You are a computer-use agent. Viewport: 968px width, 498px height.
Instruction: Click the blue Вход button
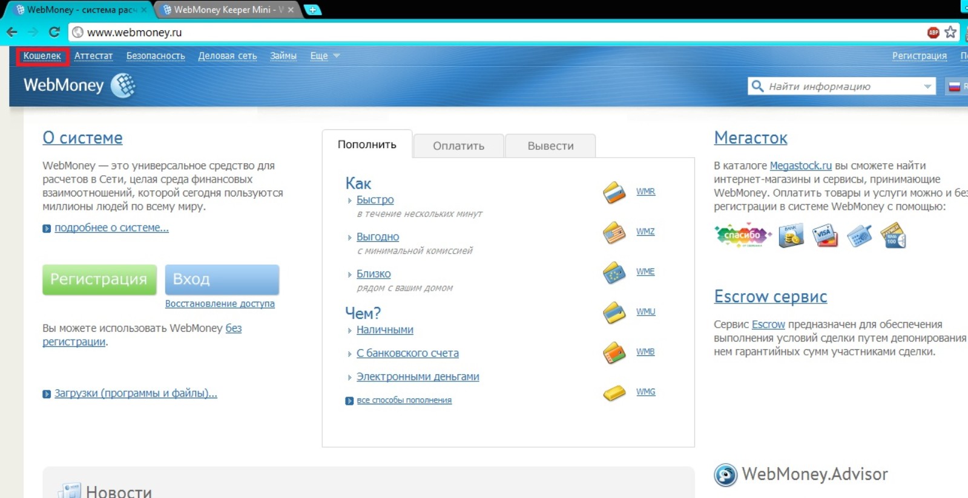pyautogui.click(x=222, y=279)
